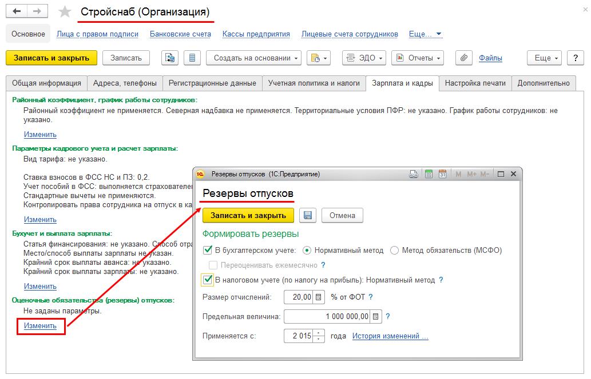Click the list document icon in the toolbar
The image size is (591, 379).
192,58
